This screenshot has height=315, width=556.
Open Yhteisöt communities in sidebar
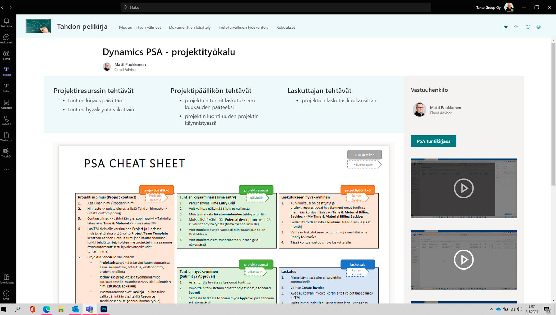click(6, 153)
